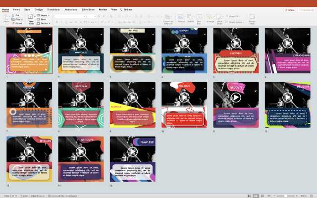The height and width of the screenshot is (198, 317).
Task: Click the Reset slide button
Action: tap(43, 19)
